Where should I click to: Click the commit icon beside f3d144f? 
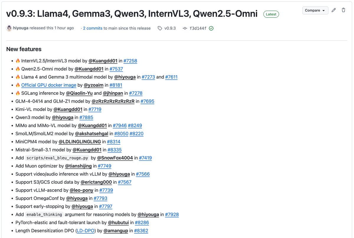click(x=185, y=28)
